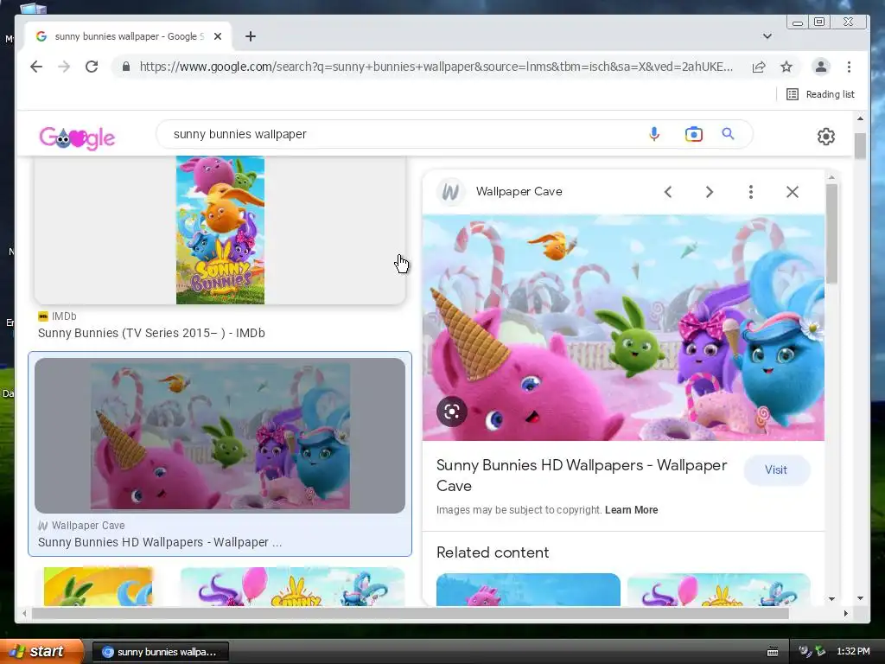Viewport: 885px width, 664px height.
Task: Share this page from address bar
Action: tap(759, 67)
